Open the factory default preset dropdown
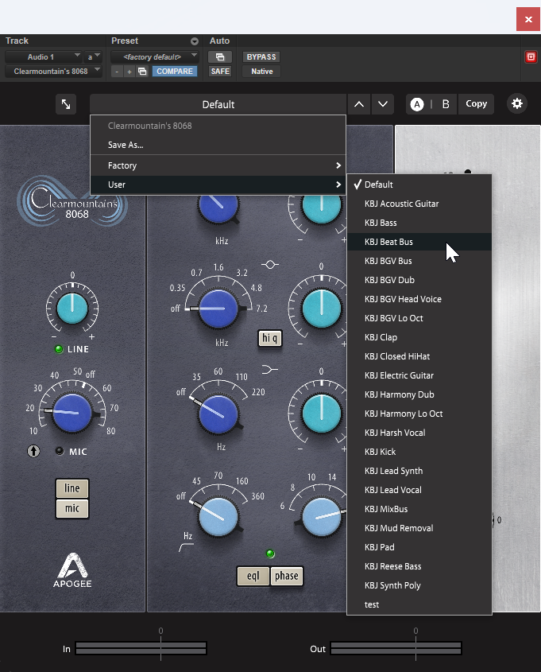The image size is (541, 672). point(154,57)
